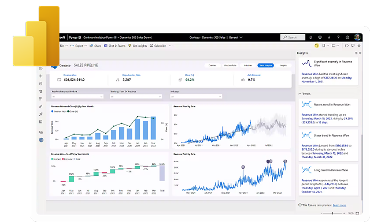Click fit to page icon at bottom right
The width and height of the screenshot is (370, 222).
coord(357,213)
